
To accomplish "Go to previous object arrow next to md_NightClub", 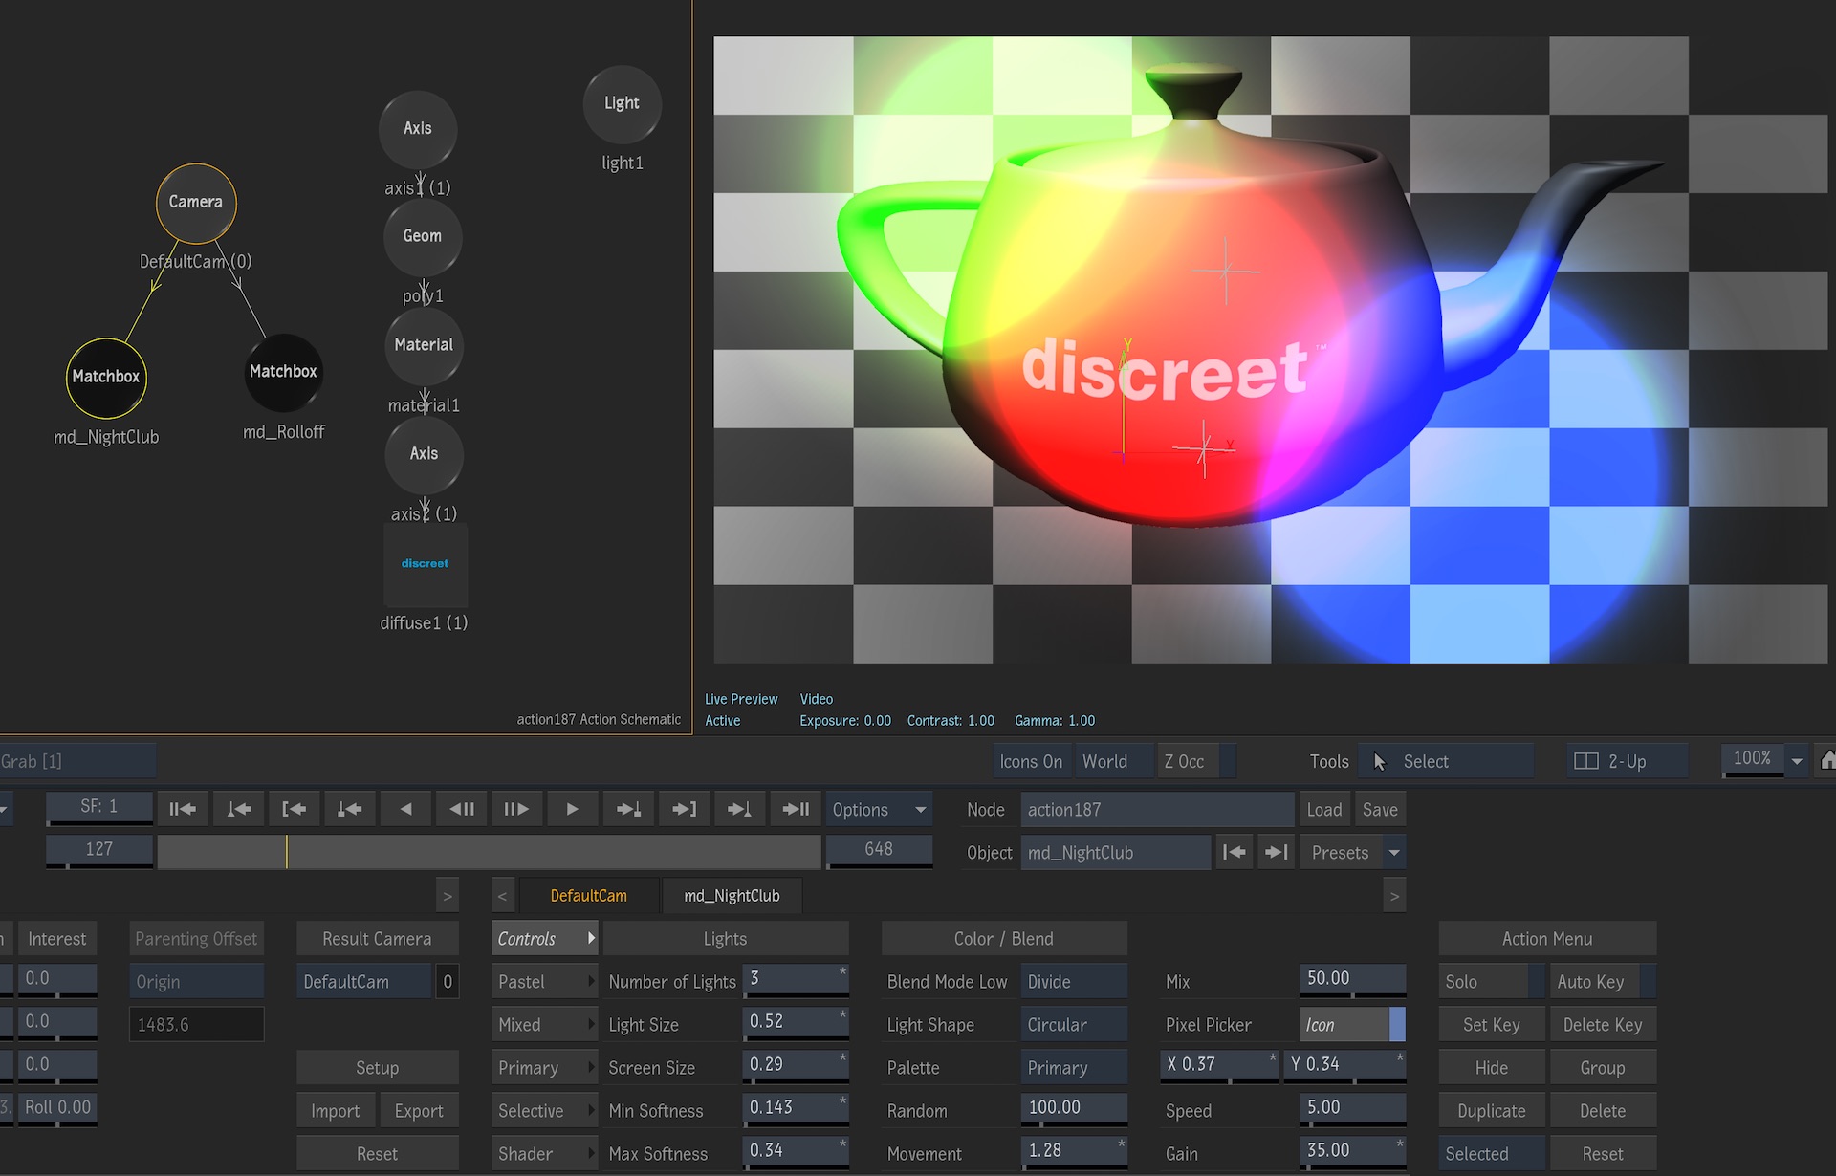I will [x=1234, y=852].
